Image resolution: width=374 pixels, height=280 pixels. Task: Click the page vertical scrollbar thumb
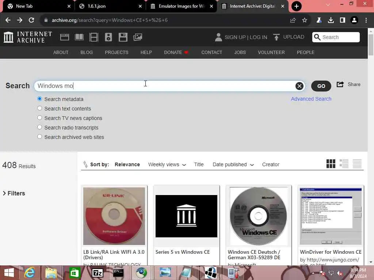[x=371, y=45]
